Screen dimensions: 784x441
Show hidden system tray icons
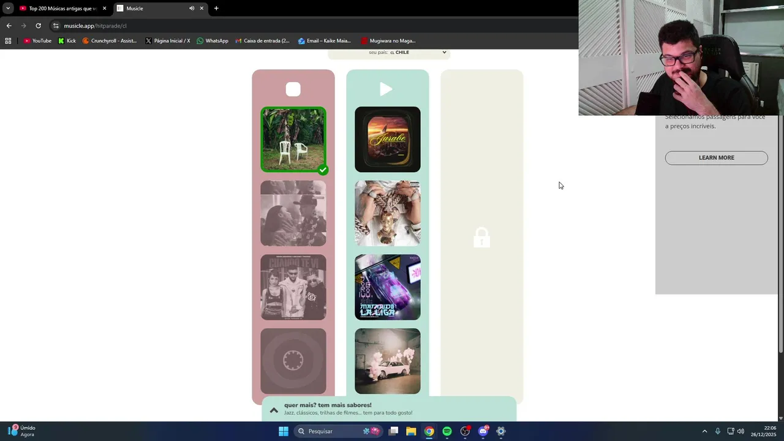[704, 431]
